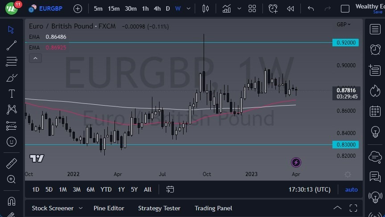Set range to 1Y

coord(121,189)
